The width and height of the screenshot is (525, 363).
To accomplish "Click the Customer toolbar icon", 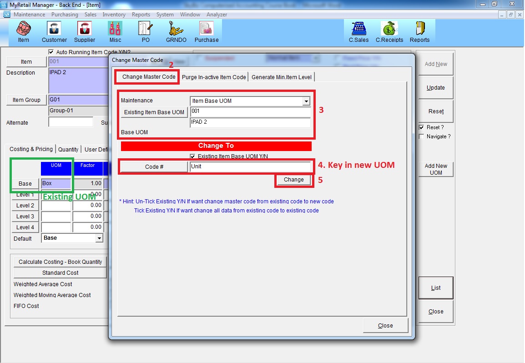I will pyautogui.click(x=54, y=31).
